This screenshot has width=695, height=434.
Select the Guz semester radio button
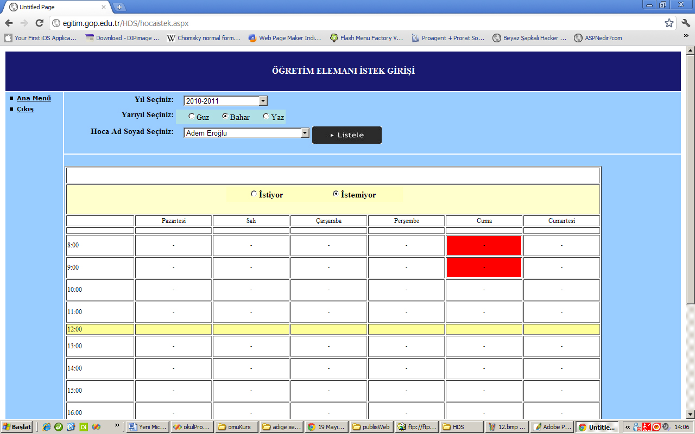(x=192, y=117)
